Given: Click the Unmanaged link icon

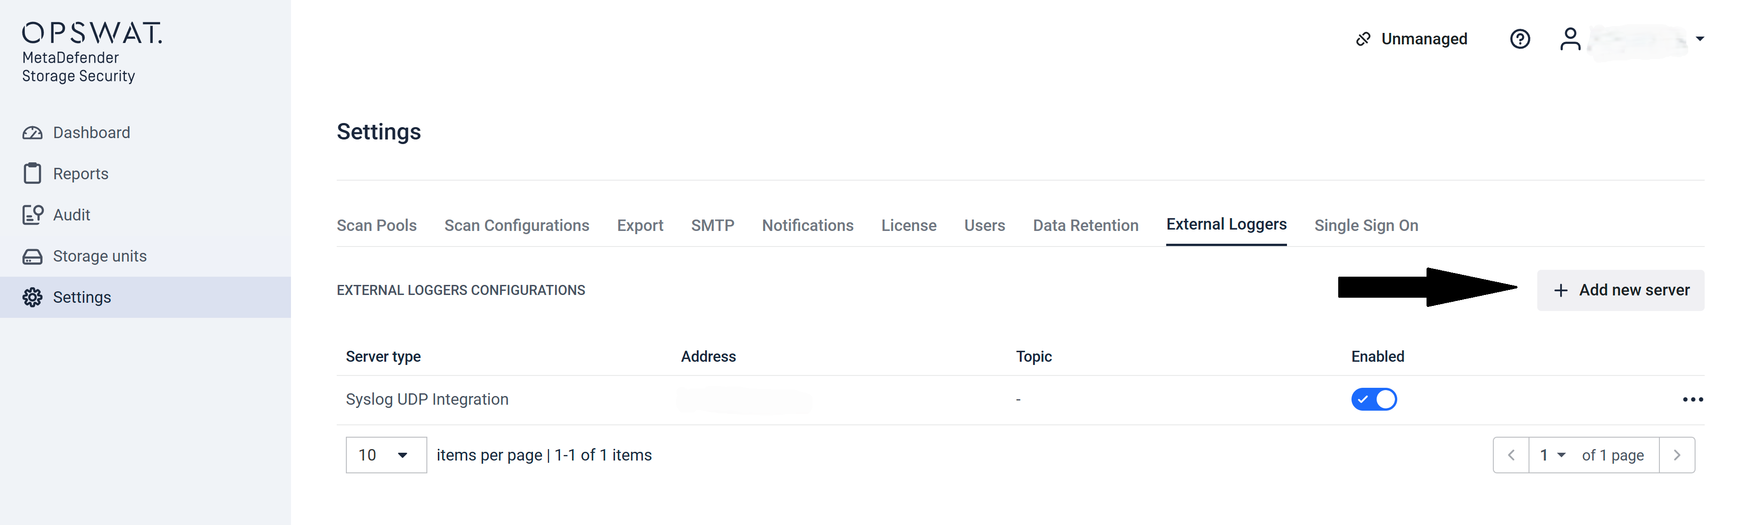Looking at the screenshot, I should point(1363,39).
